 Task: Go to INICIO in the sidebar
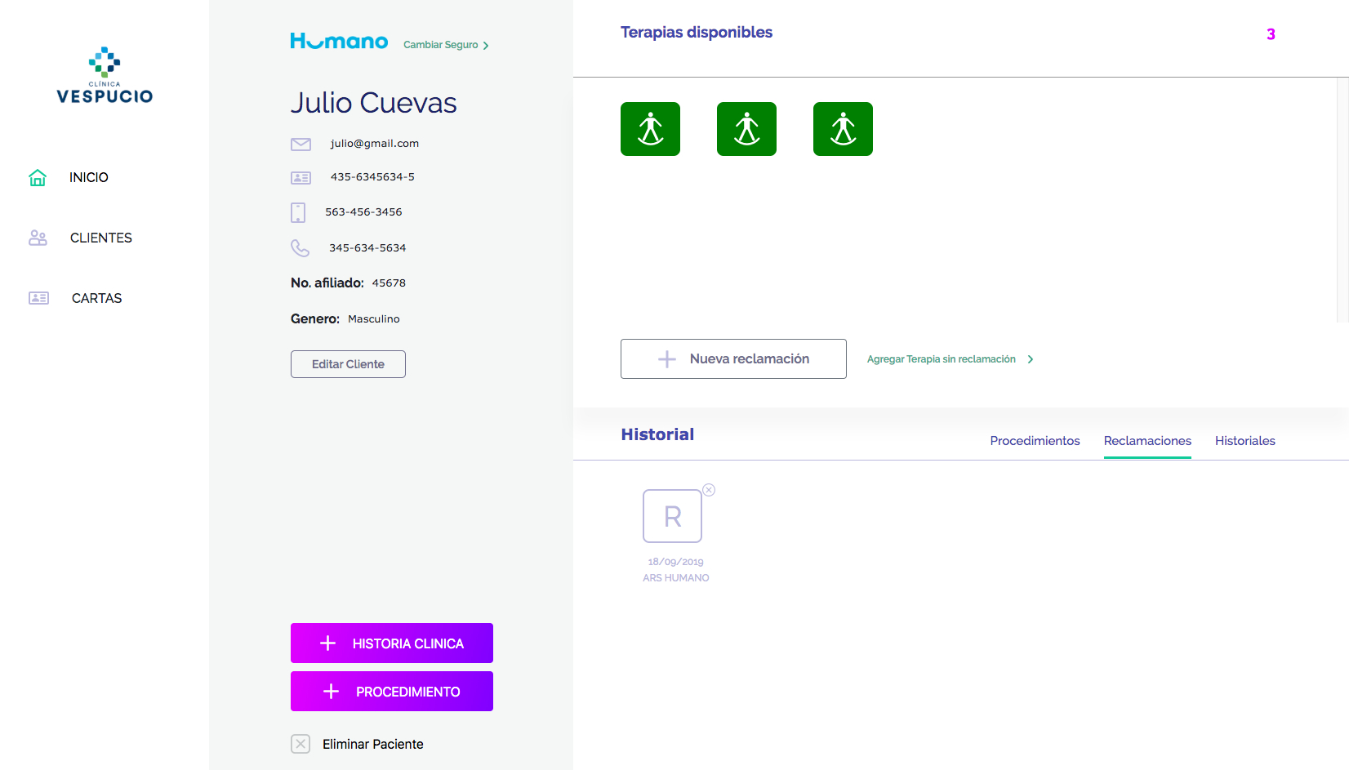pyautogui.click(x=88, y=177)
